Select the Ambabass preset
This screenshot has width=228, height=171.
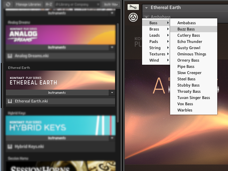(x=194, y=23)
